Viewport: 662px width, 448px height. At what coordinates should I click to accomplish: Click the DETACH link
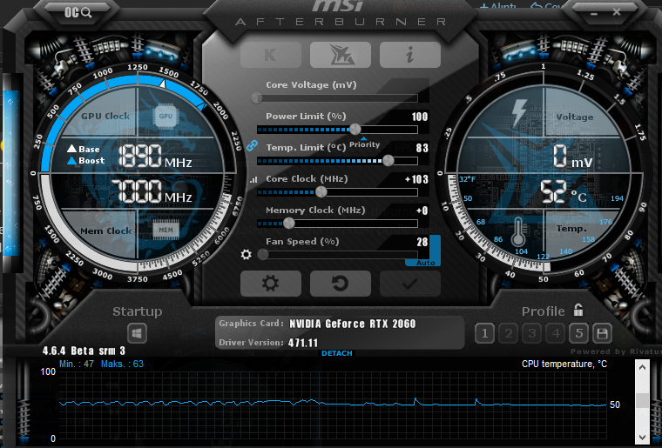[x=337, y=353]
